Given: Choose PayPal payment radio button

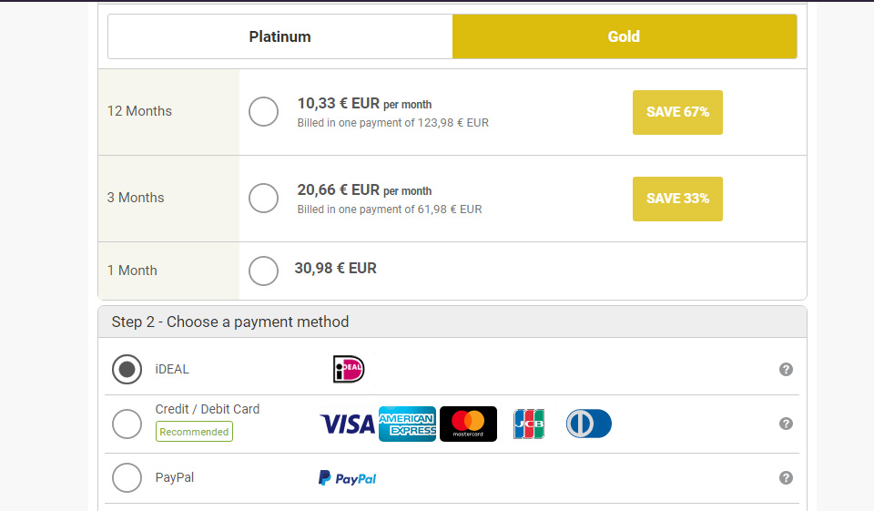Looking at the screenshot, I should click(x=127, y=477).
